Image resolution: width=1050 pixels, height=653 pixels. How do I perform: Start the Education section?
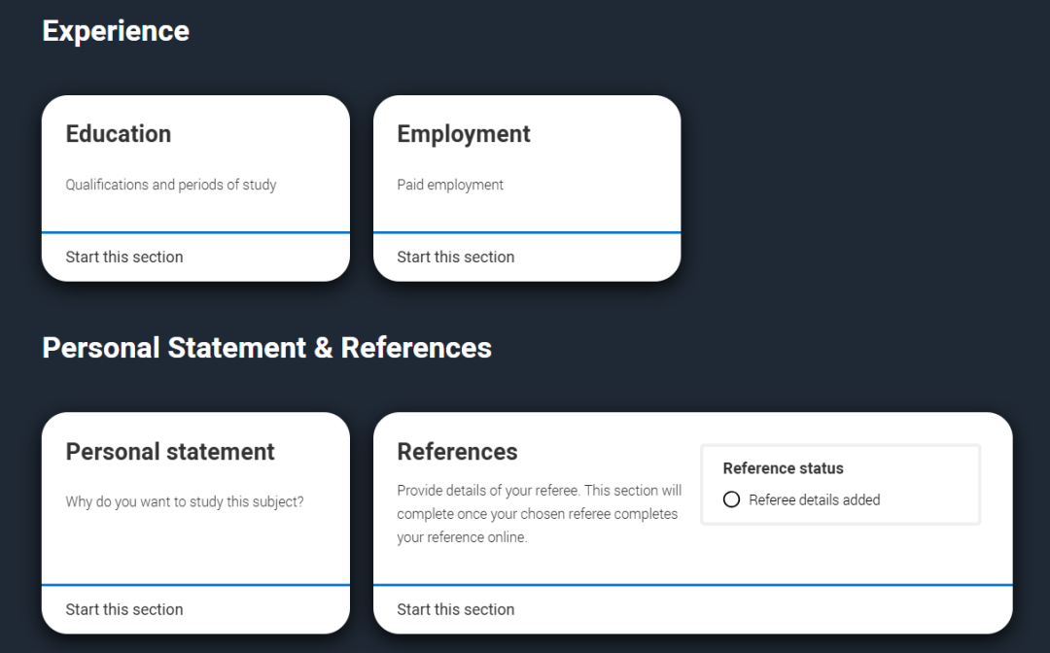coord(124,258)
